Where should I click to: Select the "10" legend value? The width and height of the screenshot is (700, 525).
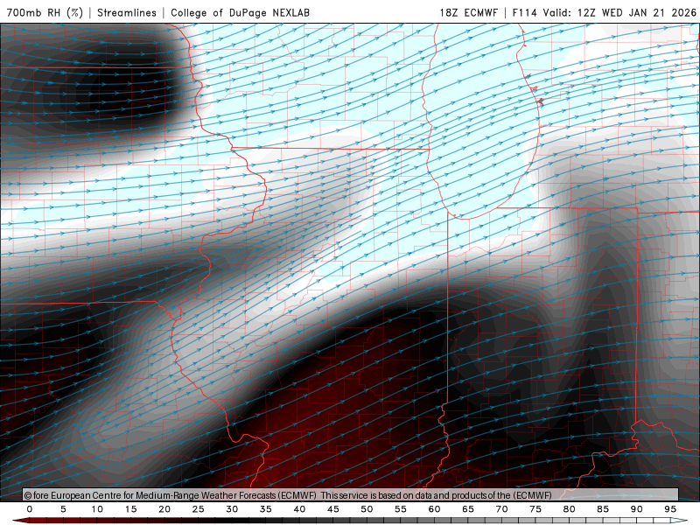(x=97, y=509)
